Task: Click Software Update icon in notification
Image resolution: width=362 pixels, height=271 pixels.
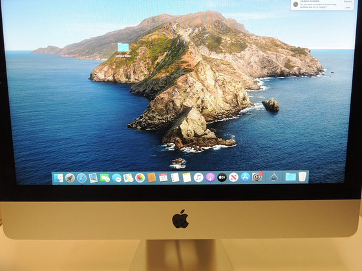Action: [295, 4]
